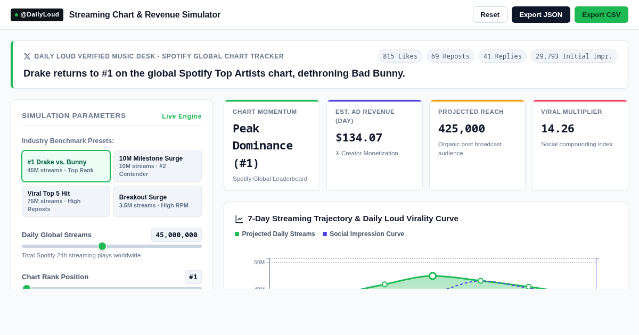Choose the Viral Top 5 Hit preset
The width and height of the screenshot is (639, 335).
(66, 201)
